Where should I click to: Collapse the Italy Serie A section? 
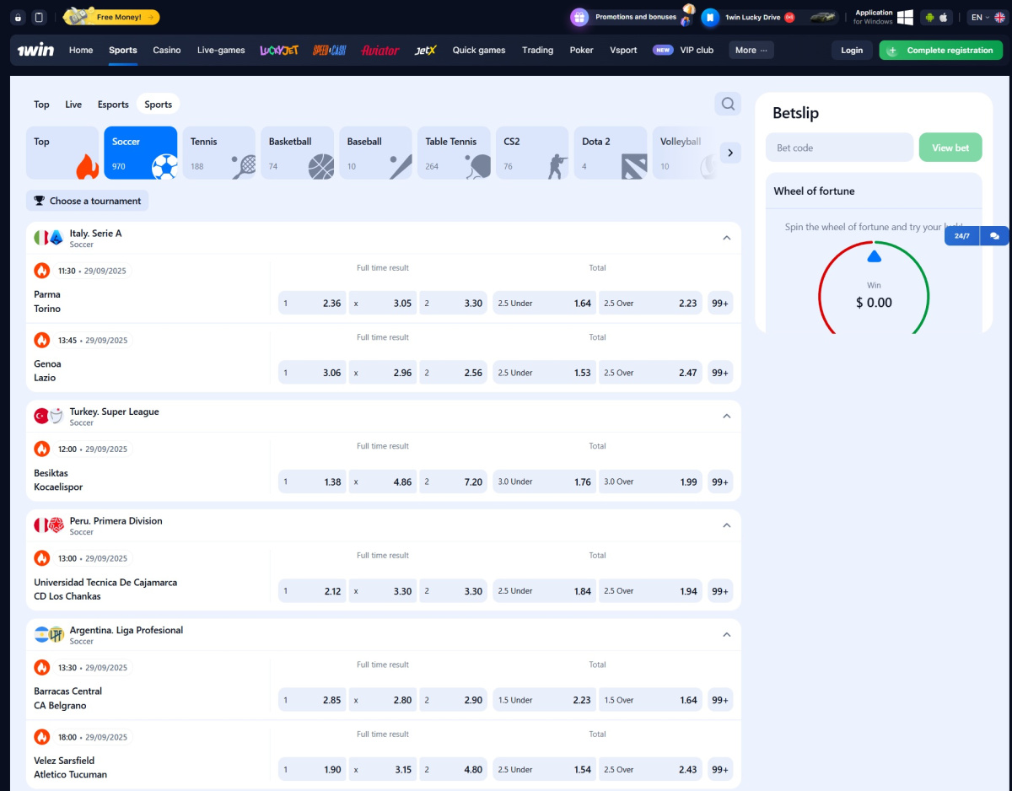726,238
